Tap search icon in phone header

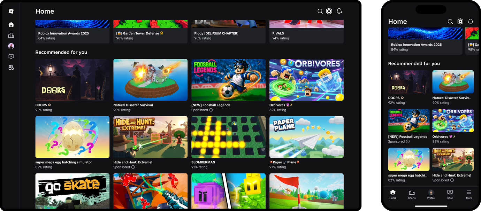[450, 22]
